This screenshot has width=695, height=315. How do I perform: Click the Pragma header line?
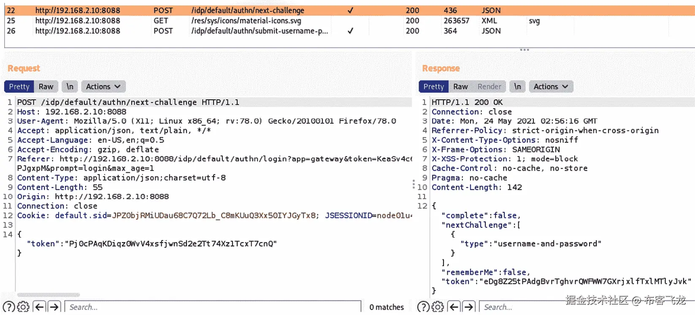tap(469, 178)
